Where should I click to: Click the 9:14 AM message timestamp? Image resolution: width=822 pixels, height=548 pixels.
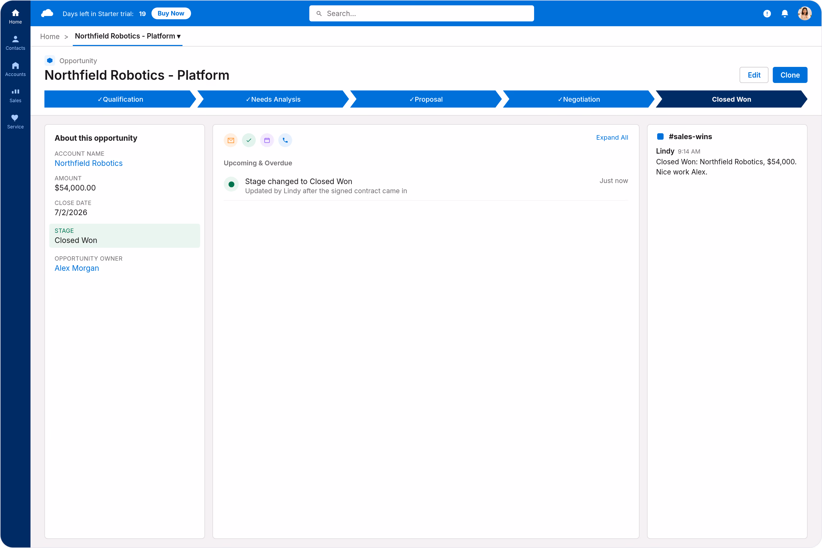(x=689, y=151)
